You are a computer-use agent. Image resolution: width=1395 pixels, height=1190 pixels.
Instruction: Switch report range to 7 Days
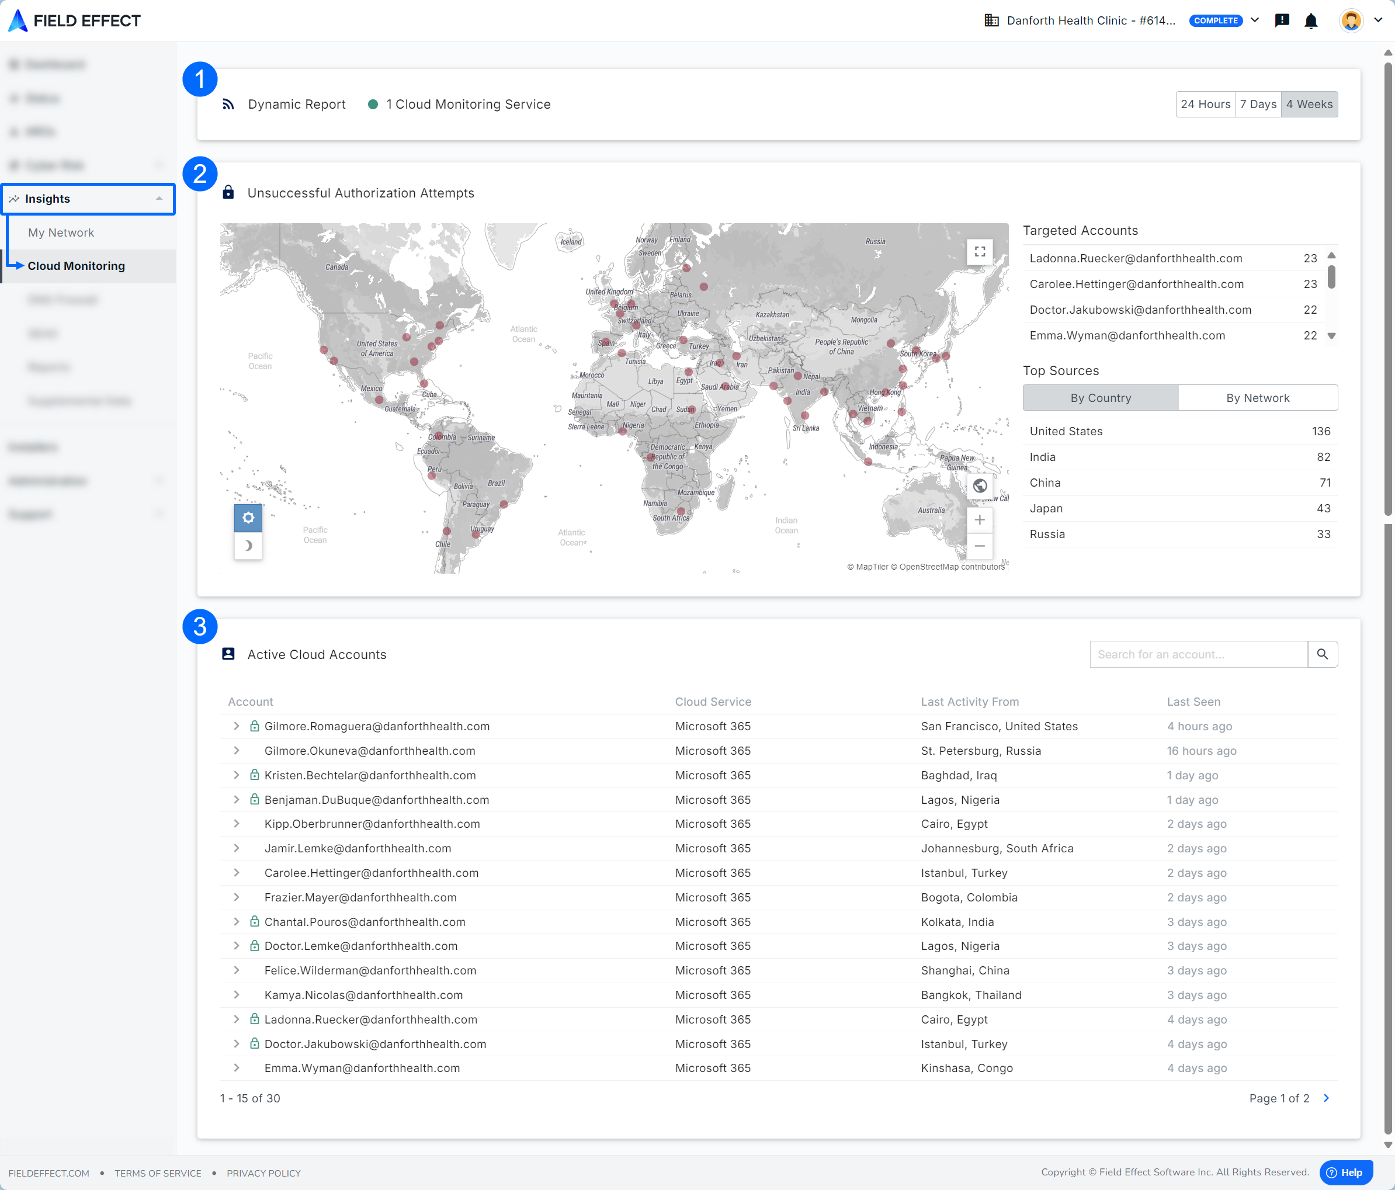[x=1258, y=105]
